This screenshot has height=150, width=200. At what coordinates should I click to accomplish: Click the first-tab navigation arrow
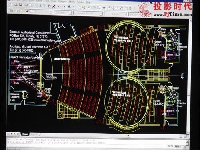[8, 134]
